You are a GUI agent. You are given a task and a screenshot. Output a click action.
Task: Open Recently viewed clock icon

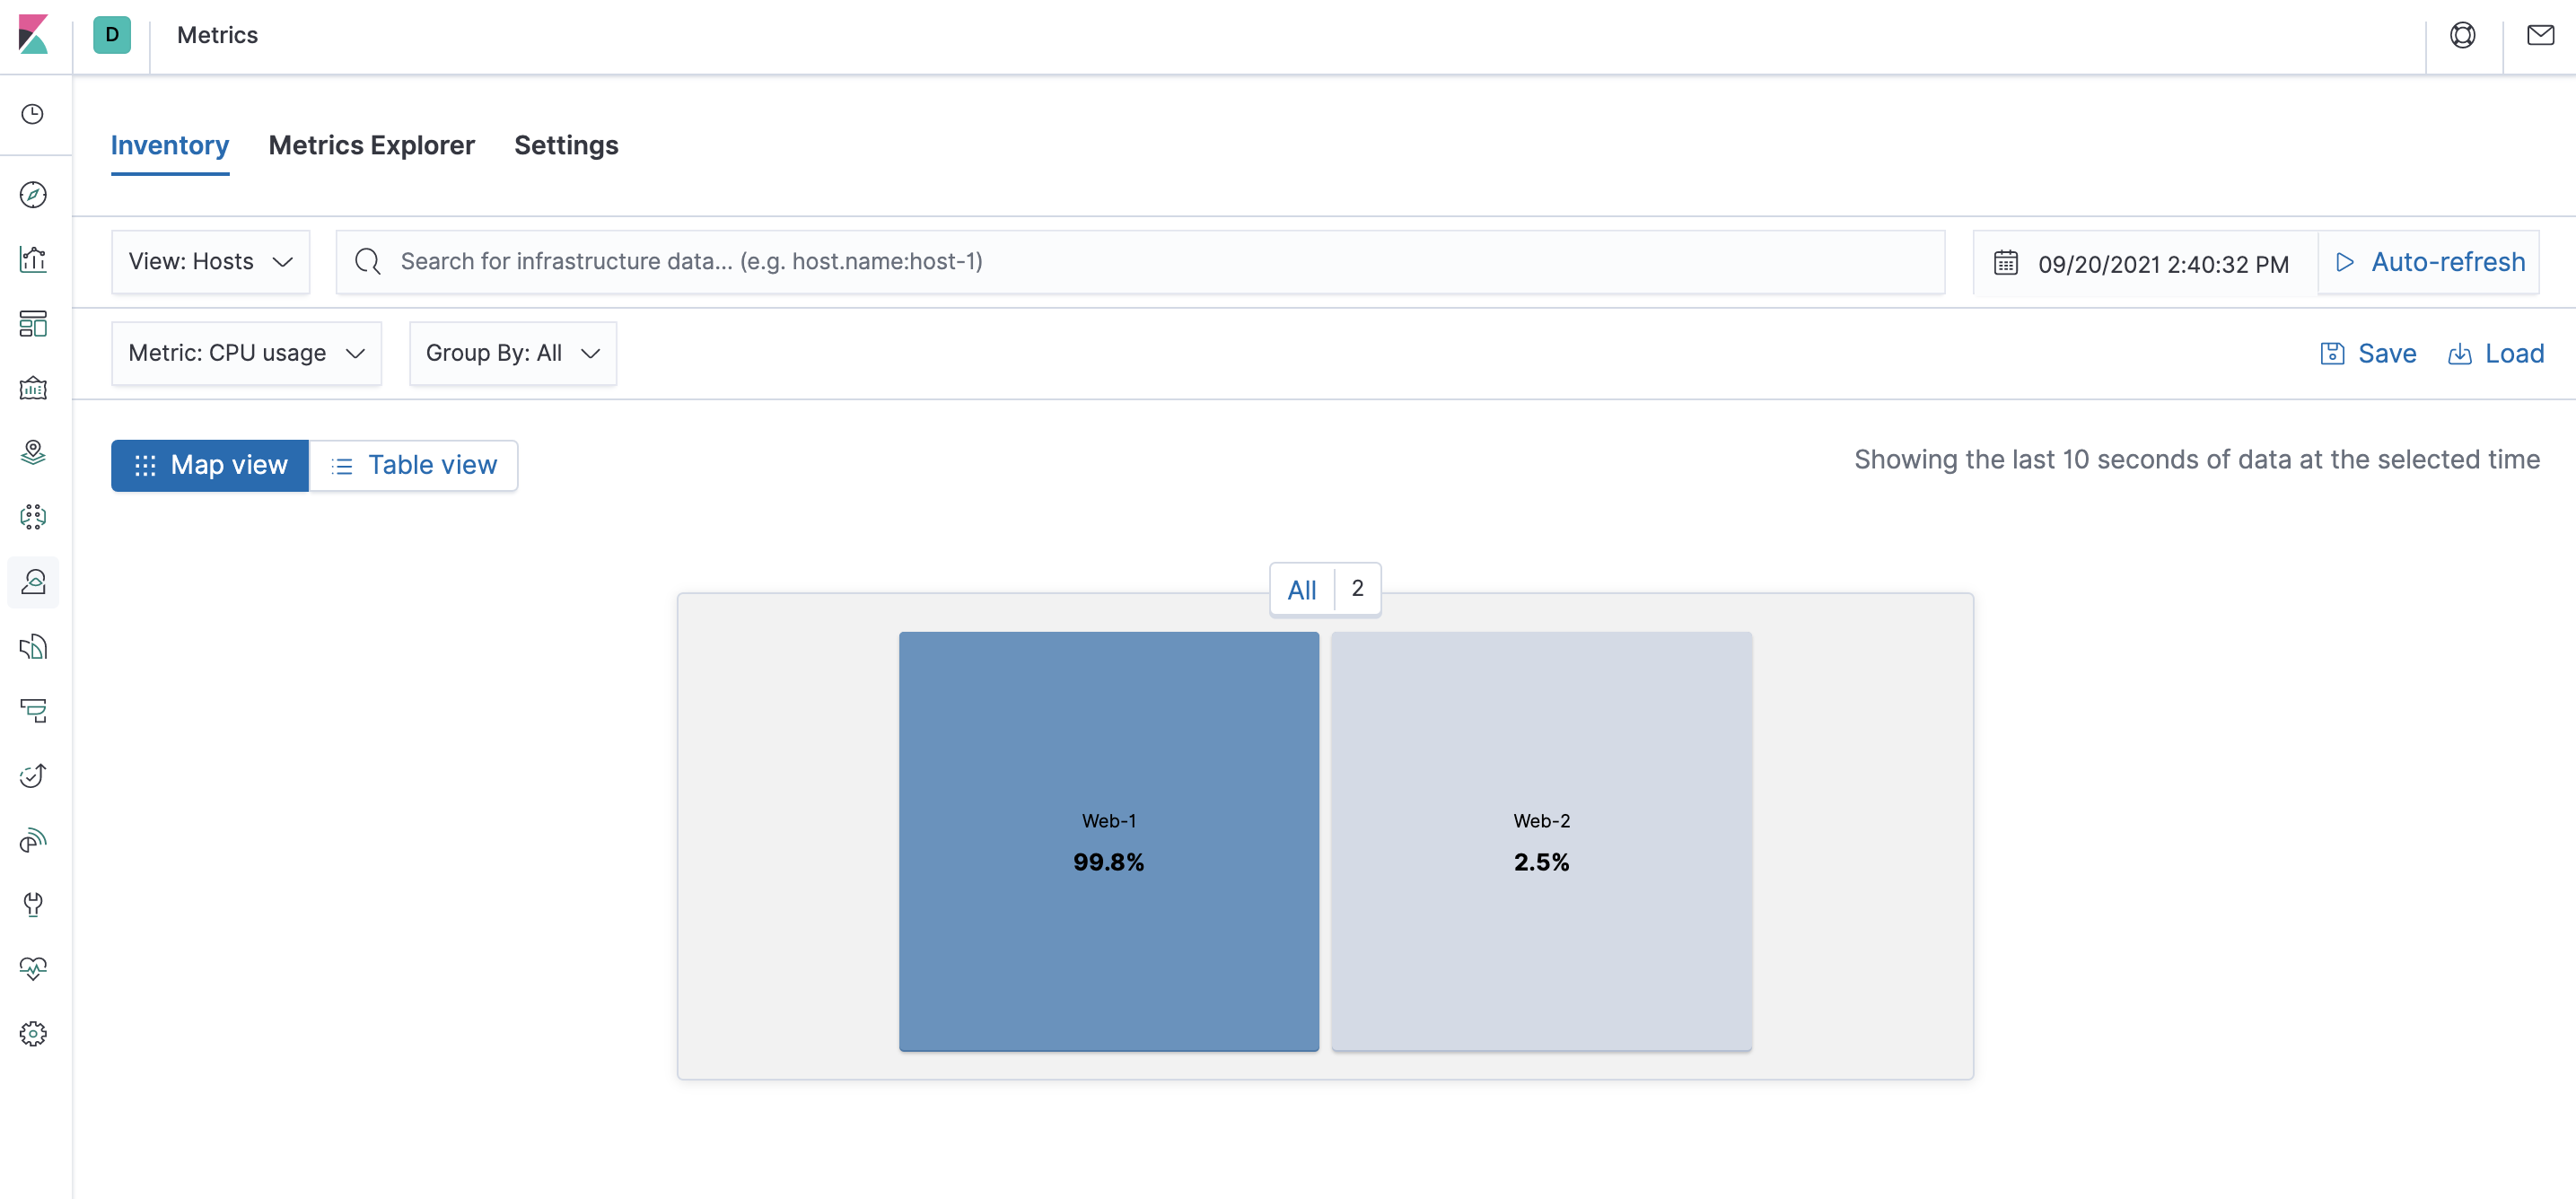[x=33, y=114]
